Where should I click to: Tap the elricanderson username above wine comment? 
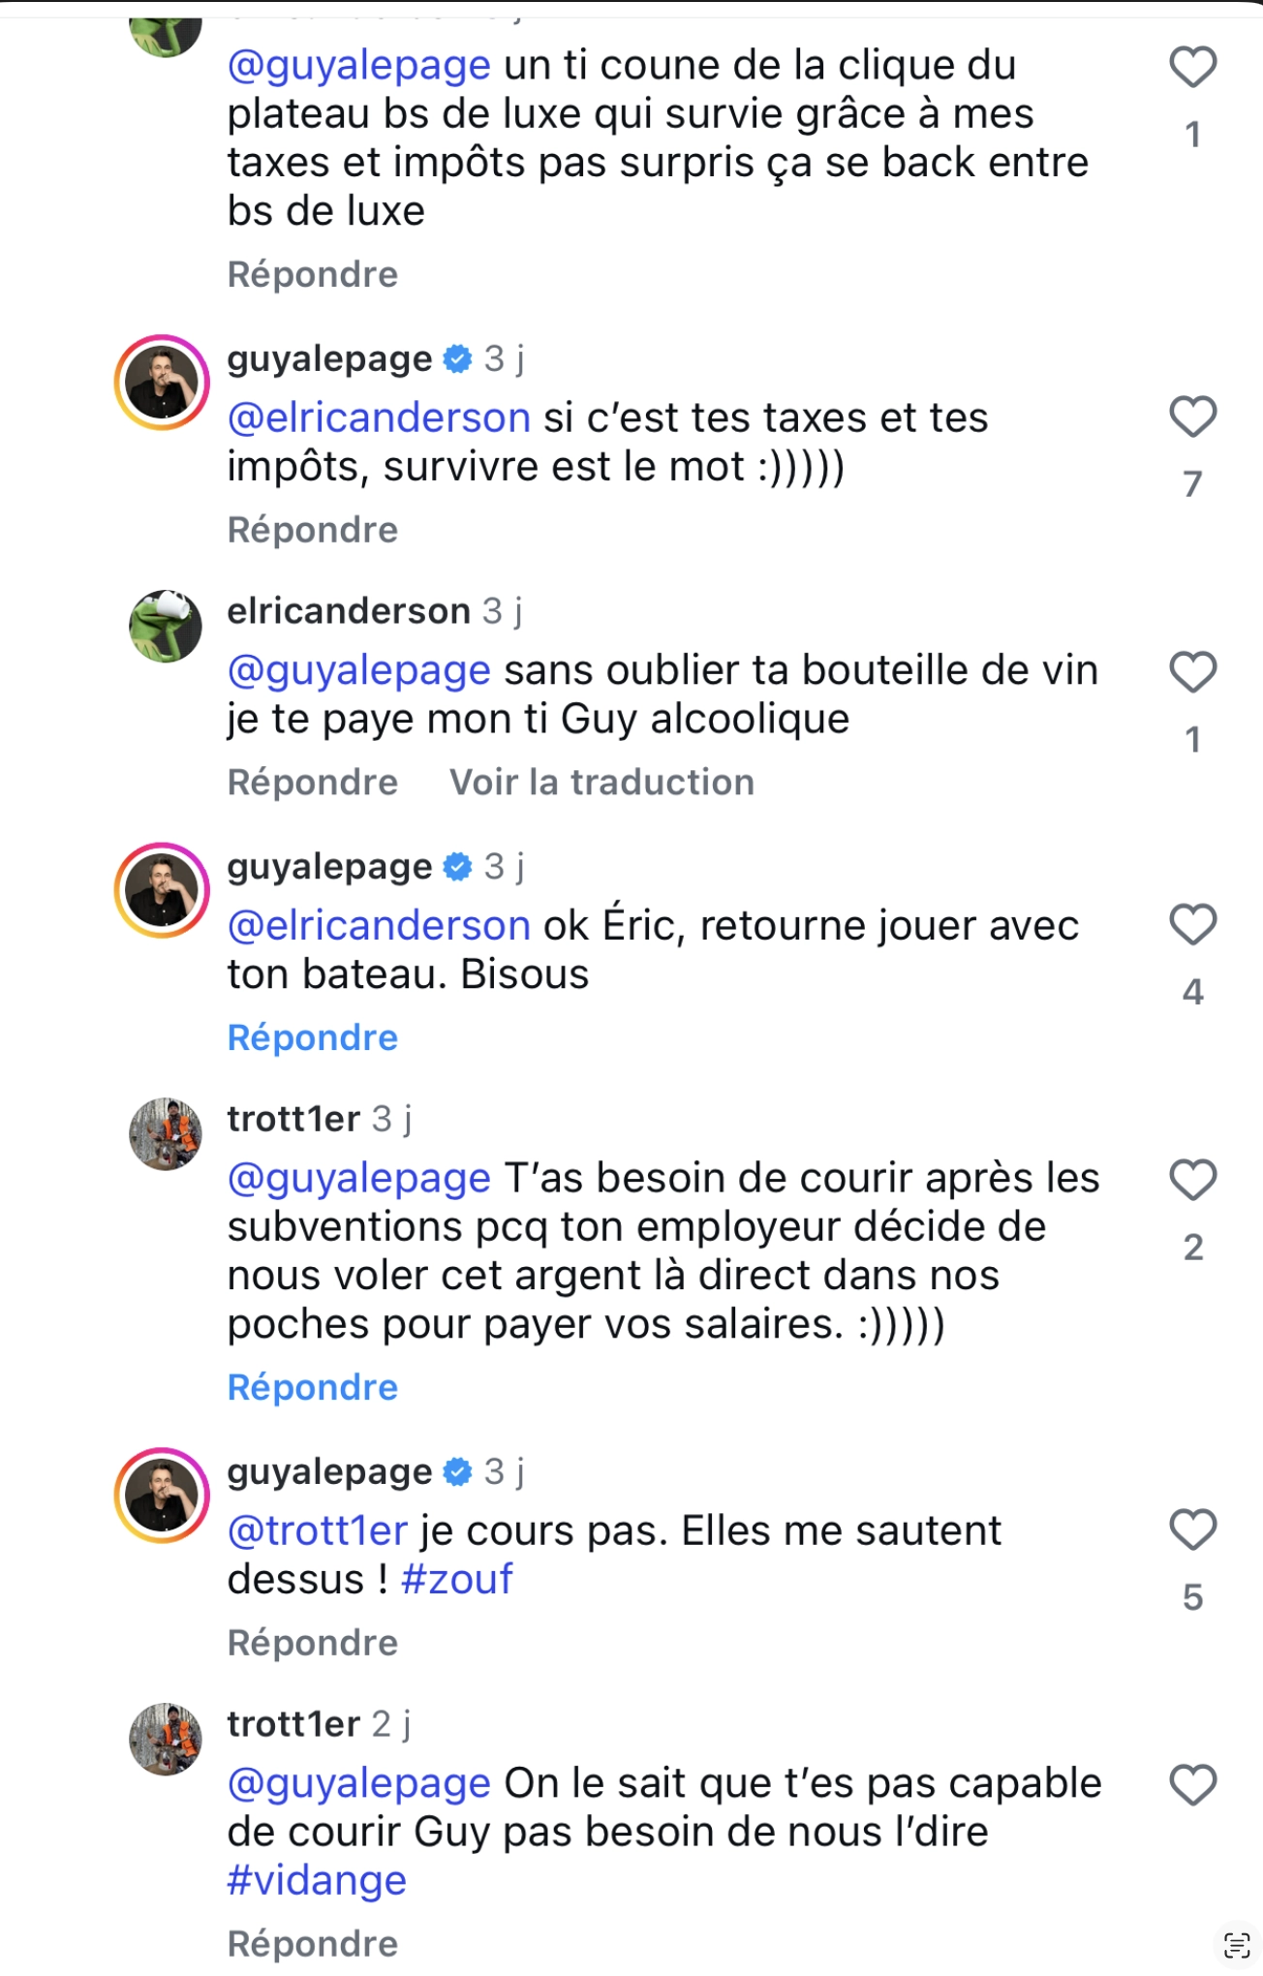pyautogui.click(x=349, y=612)
